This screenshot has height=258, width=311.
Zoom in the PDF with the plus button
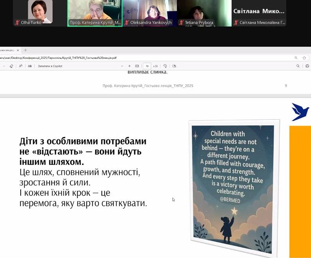point(129,66)
